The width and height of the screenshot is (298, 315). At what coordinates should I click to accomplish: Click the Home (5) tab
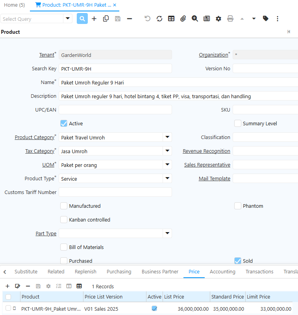click(15, 5)
